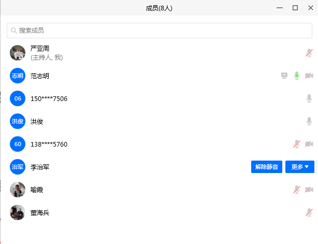The width and height of the screenshot is (318, 244).
Task: Click the disabled camera icon for 喻霞
Action: tap(309, 190)
